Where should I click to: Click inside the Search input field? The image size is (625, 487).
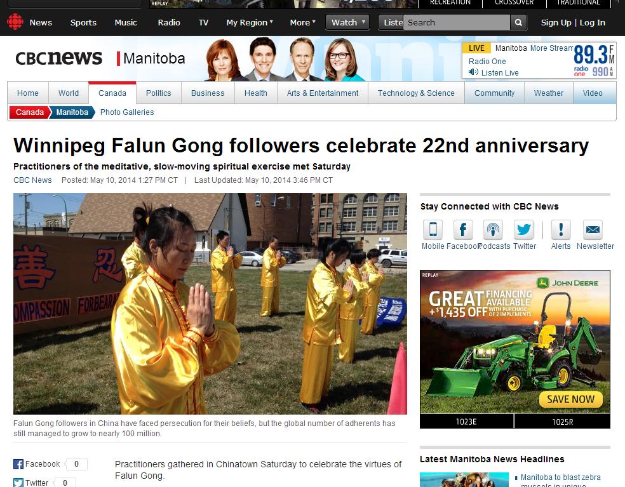click(457, 23)
